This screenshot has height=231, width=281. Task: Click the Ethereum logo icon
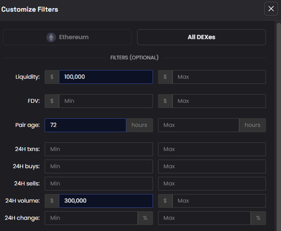click(51, 37)
